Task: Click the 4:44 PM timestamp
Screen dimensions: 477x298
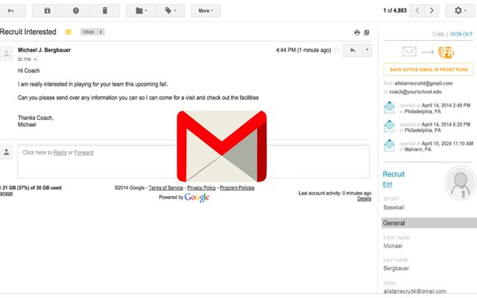Action: coord(303,50)
